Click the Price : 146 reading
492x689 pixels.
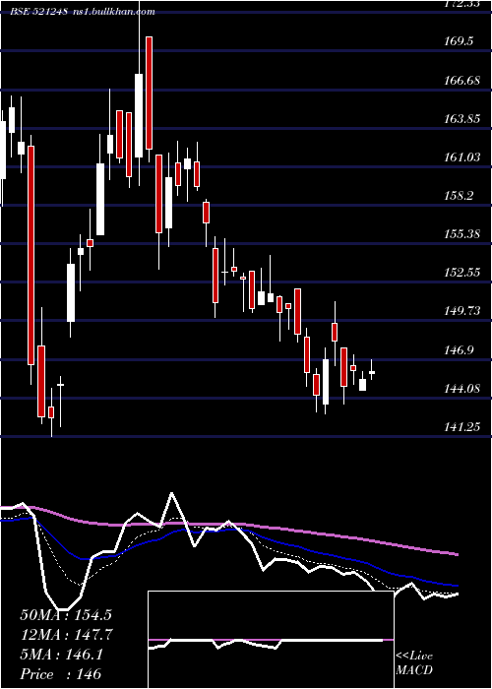pos(61,674)
